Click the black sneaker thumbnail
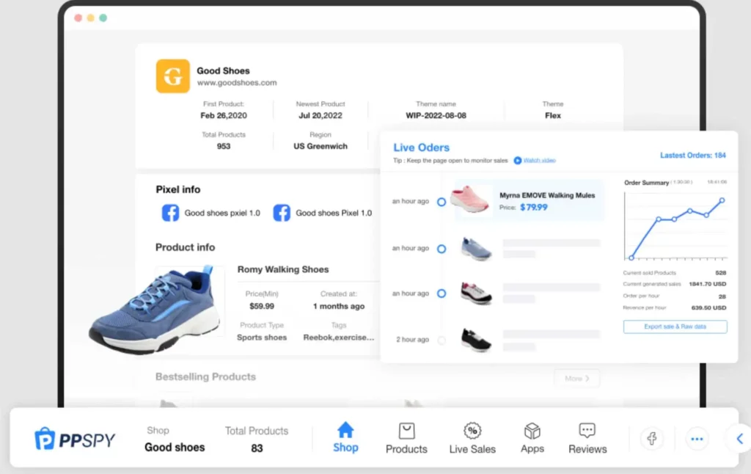751x474 pixels. pos(475,339)
